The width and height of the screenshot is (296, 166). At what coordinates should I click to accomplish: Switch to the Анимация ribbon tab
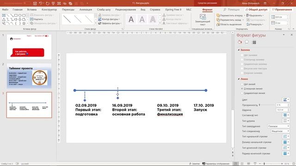pyautogui.click(x=86, y=9)
